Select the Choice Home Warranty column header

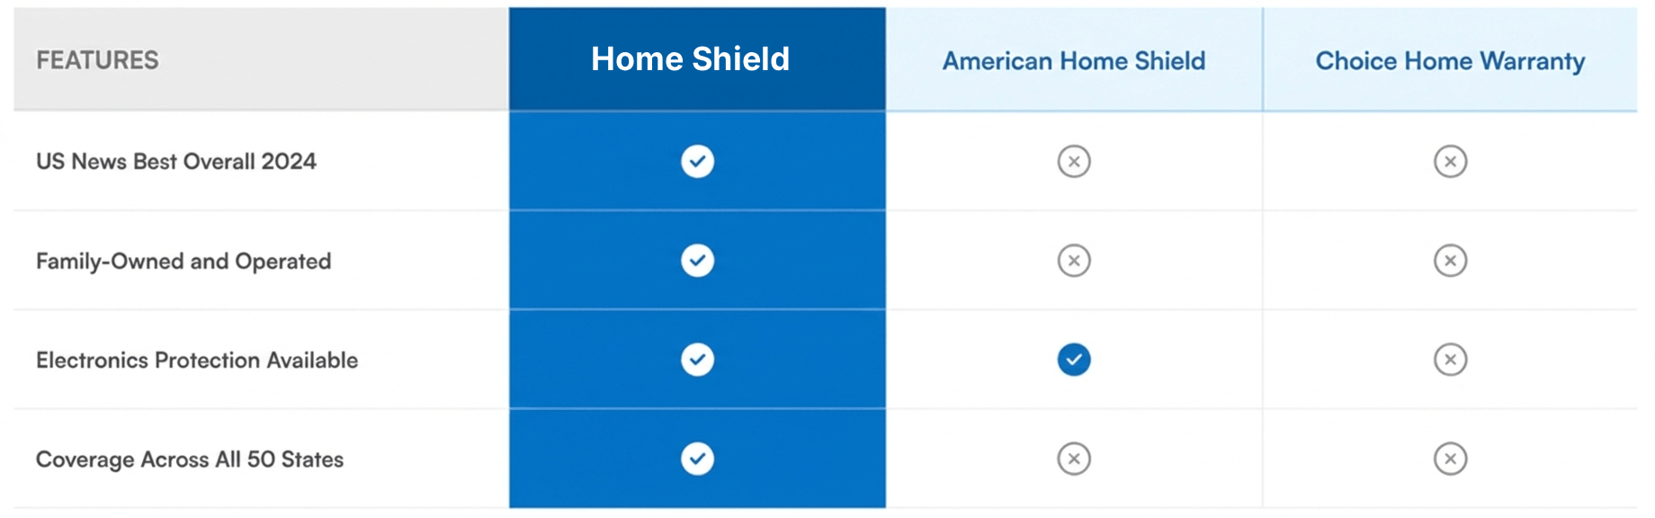(x=1450, y=61)
